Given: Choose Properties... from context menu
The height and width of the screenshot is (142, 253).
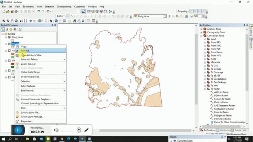Looking at the screenshot, I should tap(40, 121).
